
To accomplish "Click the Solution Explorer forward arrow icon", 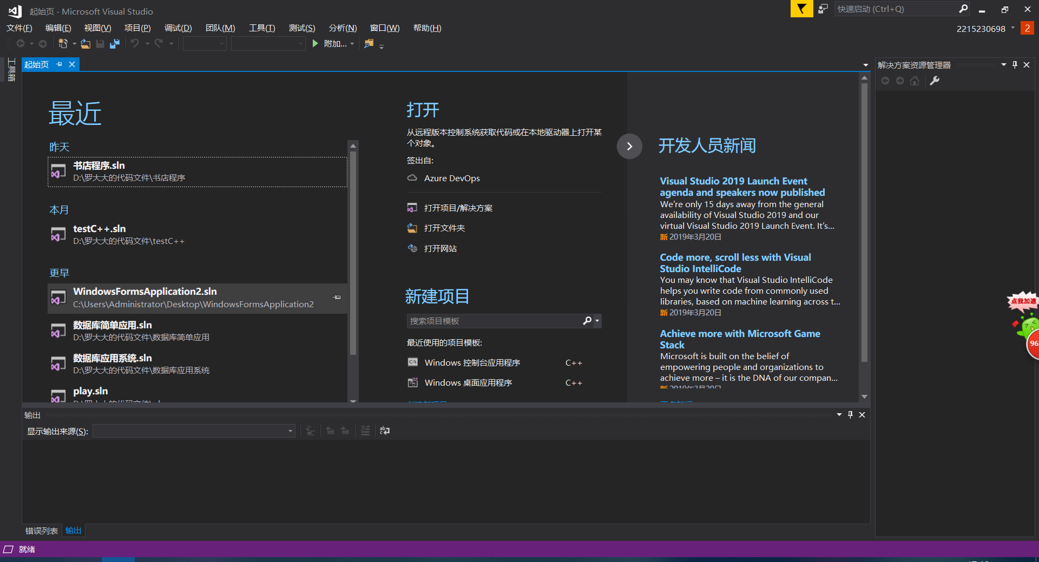I will point(900,81).
